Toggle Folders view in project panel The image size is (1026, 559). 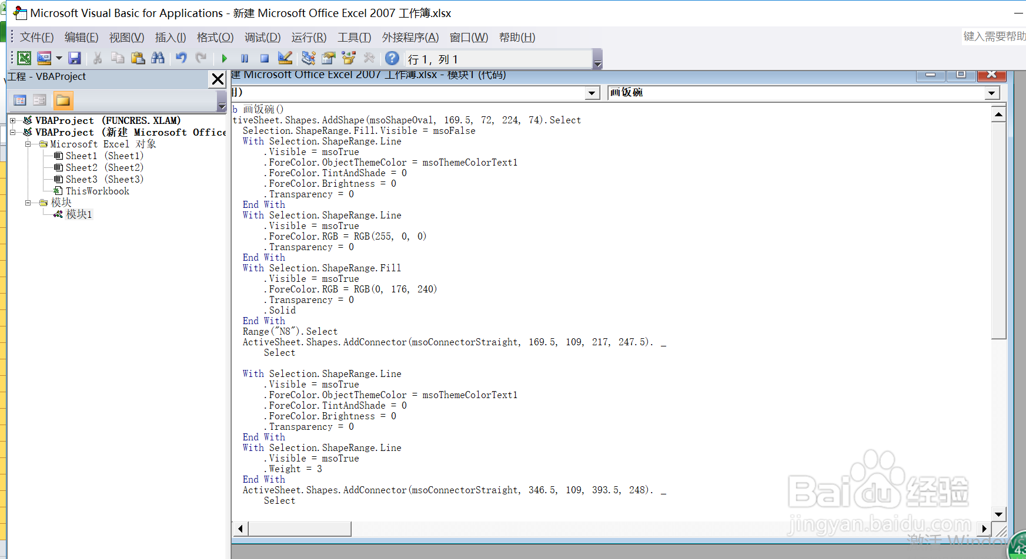pyautogui.click(x=63, y=100)
